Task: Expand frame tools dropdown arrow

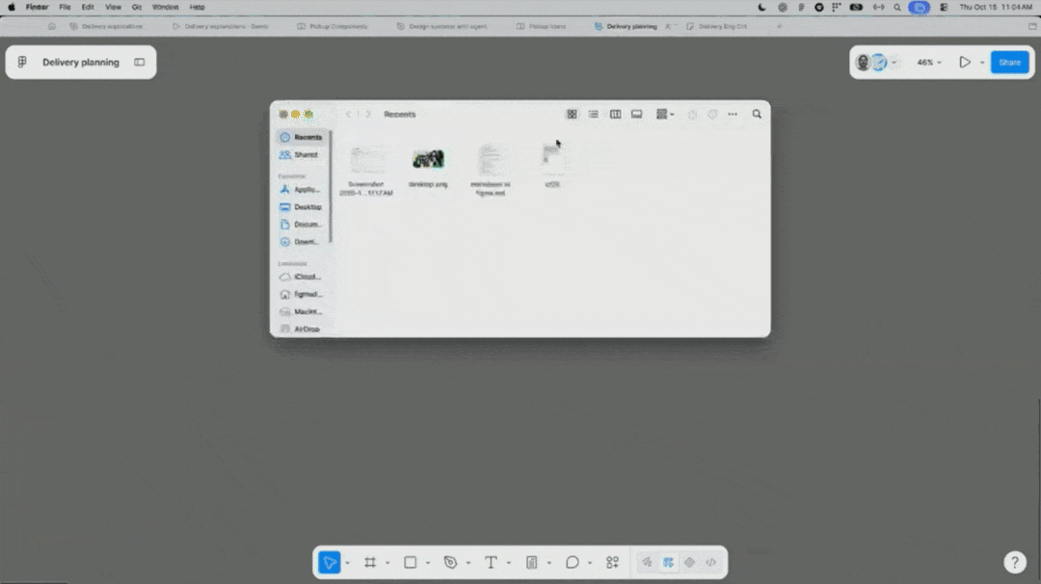Action: 387,564
